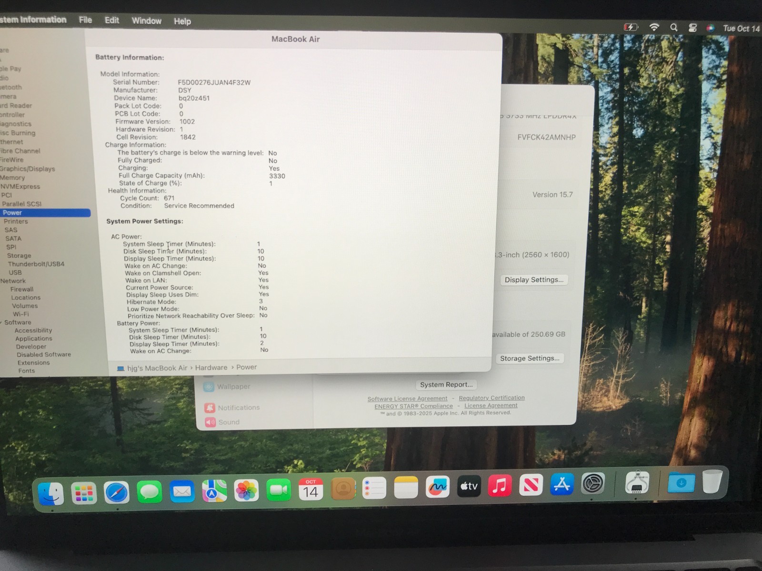Select NVMExpress in the sidebar

click(20, 187)
